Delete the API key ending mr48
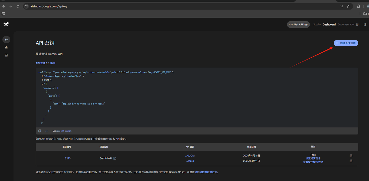The width and height of the screenshot is (369, 181). pyautogui.click(x=351, y=161)
